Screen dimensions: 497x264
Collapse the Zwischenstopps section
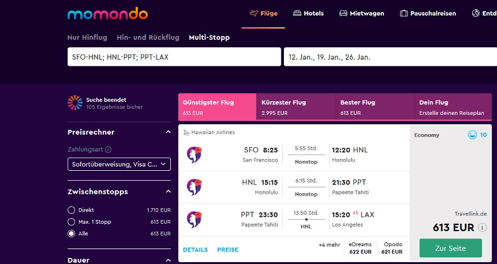pyautogui.click(x=168, y=191)
